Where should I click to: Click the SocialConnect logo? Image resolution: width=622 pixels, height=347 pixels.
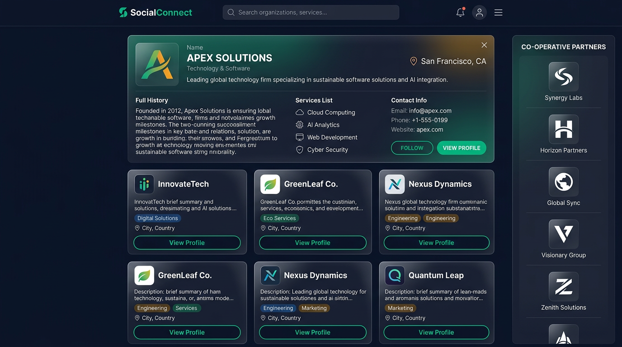(155, 13)
